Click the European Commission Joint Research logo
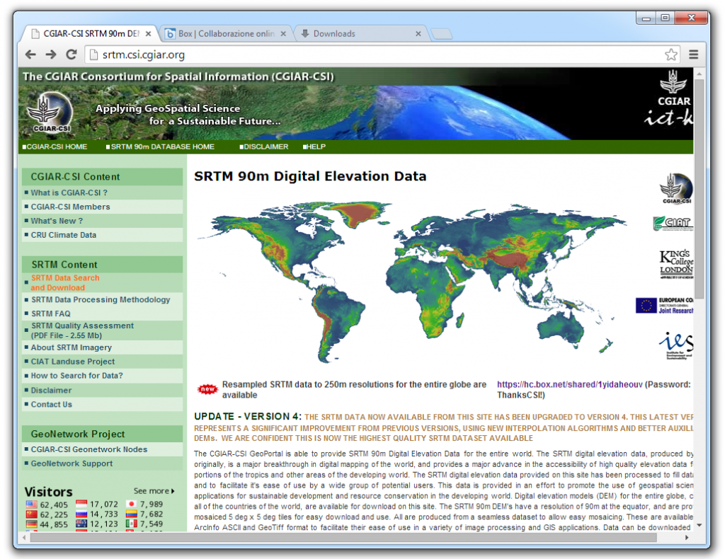The image size is (725, 559). (x=665, y=306)
